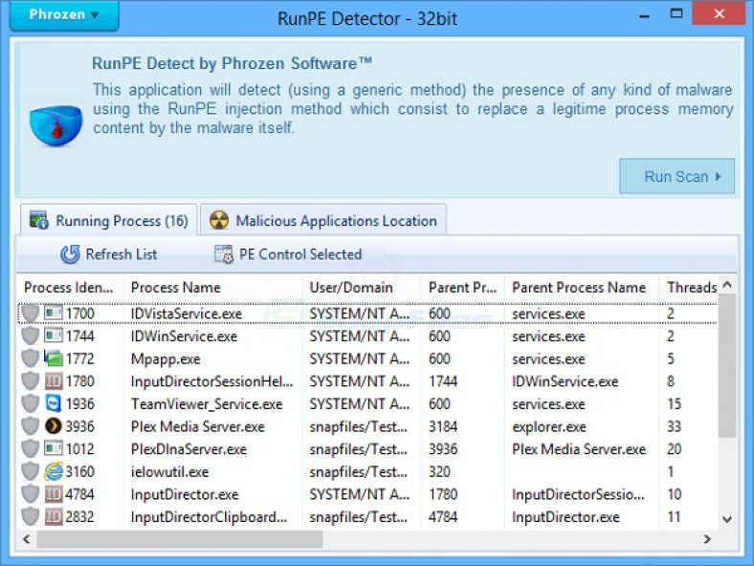Image resolution: width=754 pixels, height=566 pixels.
Task: Click the radiation icon on Malicious tab
Action: [x=219, y=221]
